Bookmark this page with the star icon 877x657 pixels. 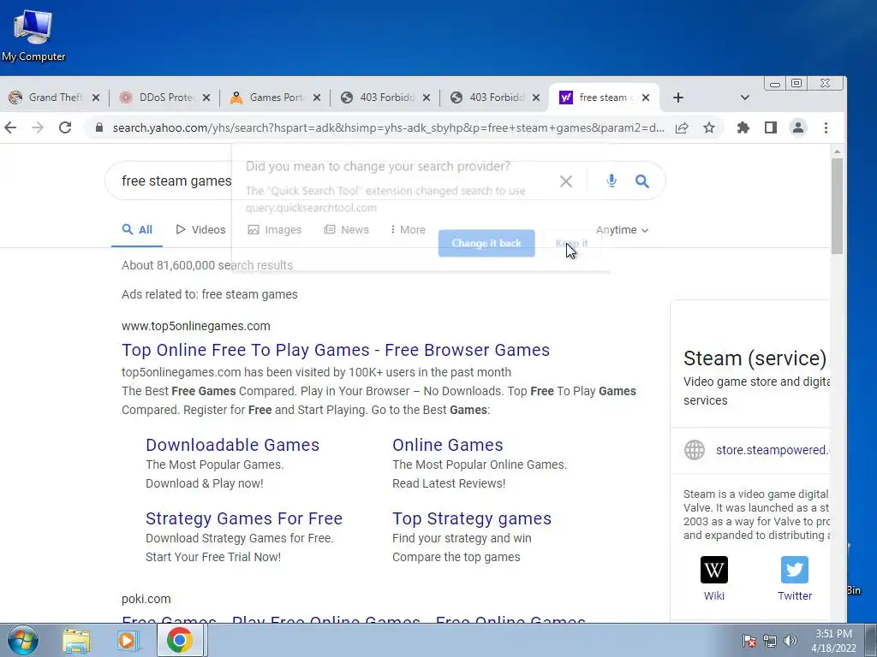coord(709,128)
